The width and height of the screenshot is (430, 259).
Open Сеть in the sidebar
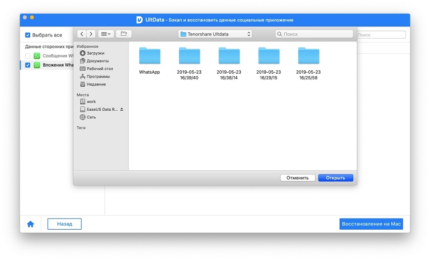pyautogui.click(x=88, y=117)
